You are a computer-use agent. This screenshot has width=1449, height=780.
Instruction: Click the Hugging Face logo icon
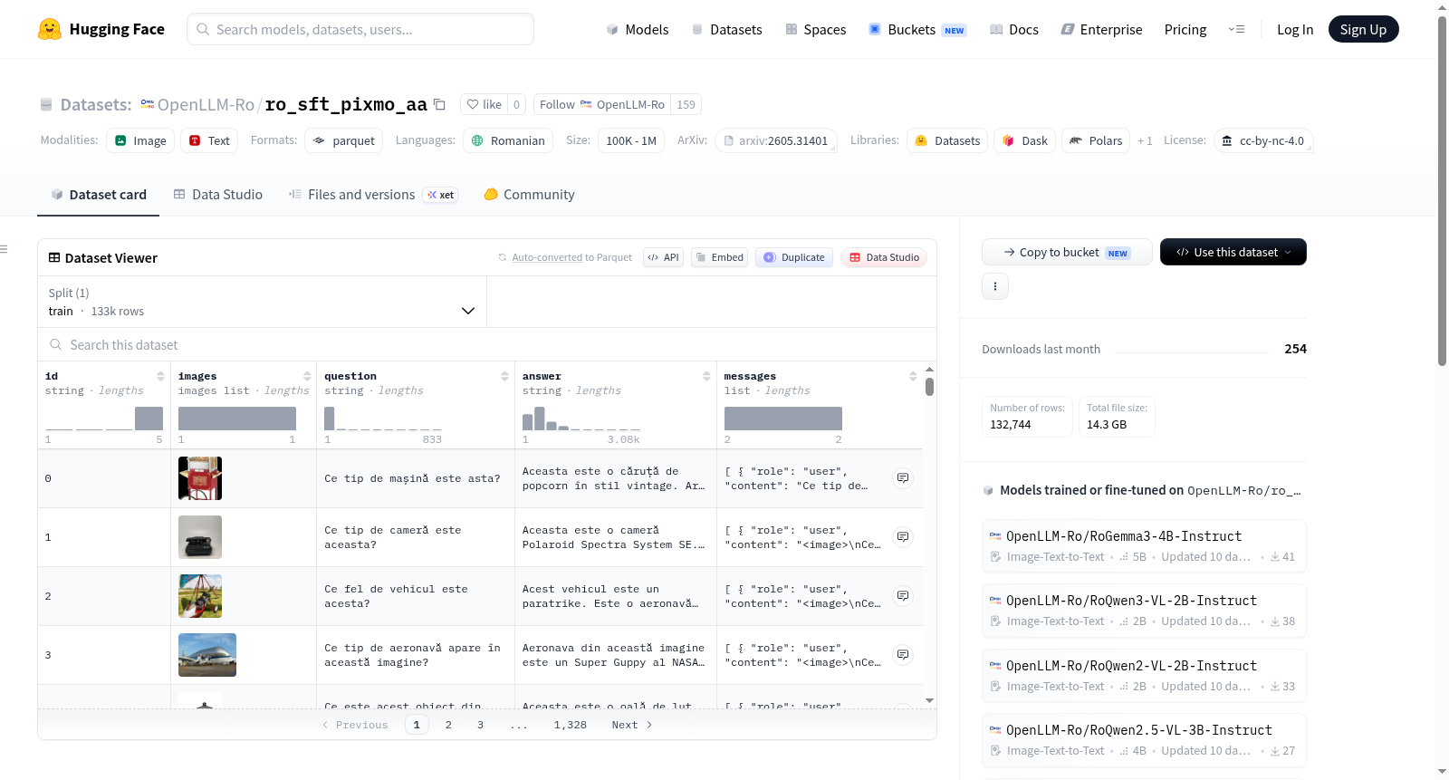[50, 29]
